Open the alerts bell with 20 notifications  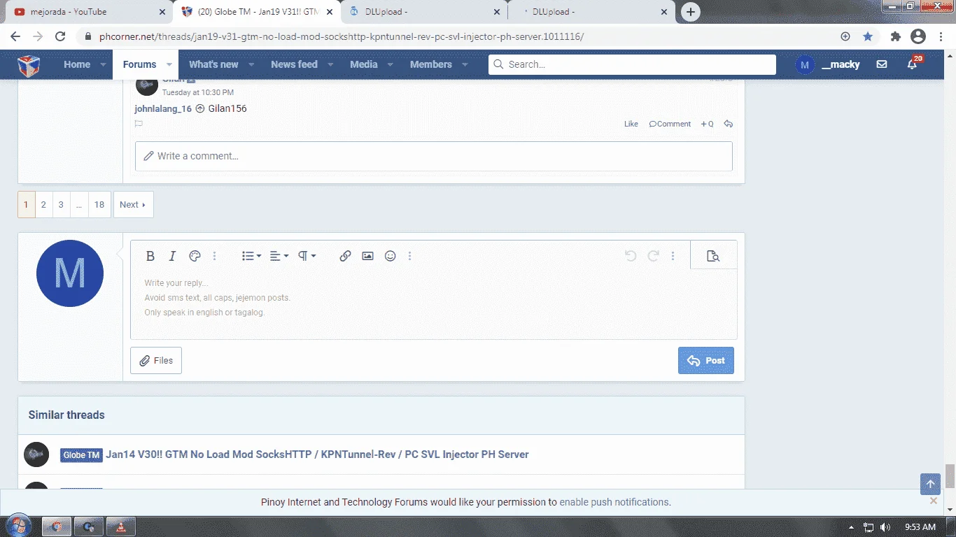913,64
